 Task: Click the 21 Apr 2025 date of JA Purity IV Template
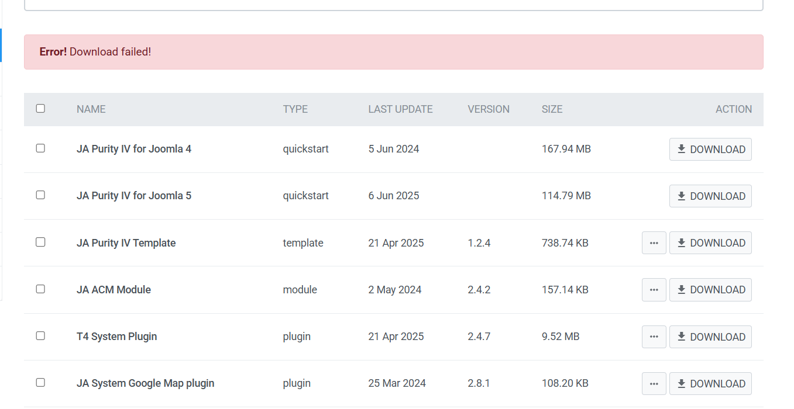click(396, 243)
